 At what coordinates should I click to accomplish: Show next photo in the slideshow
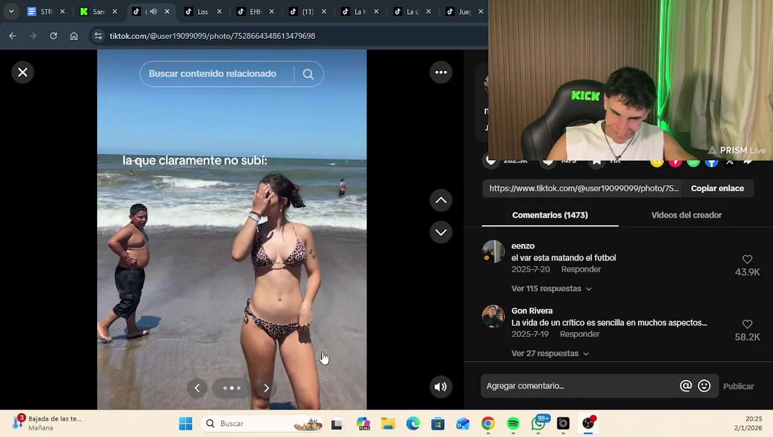pos(266,388)
